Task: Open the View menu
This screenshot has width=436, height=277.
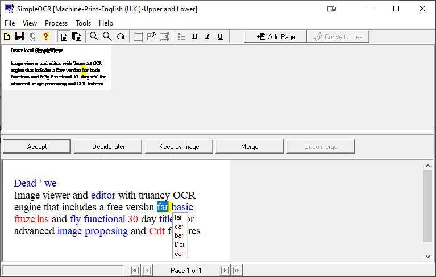Action: (30, 23)
